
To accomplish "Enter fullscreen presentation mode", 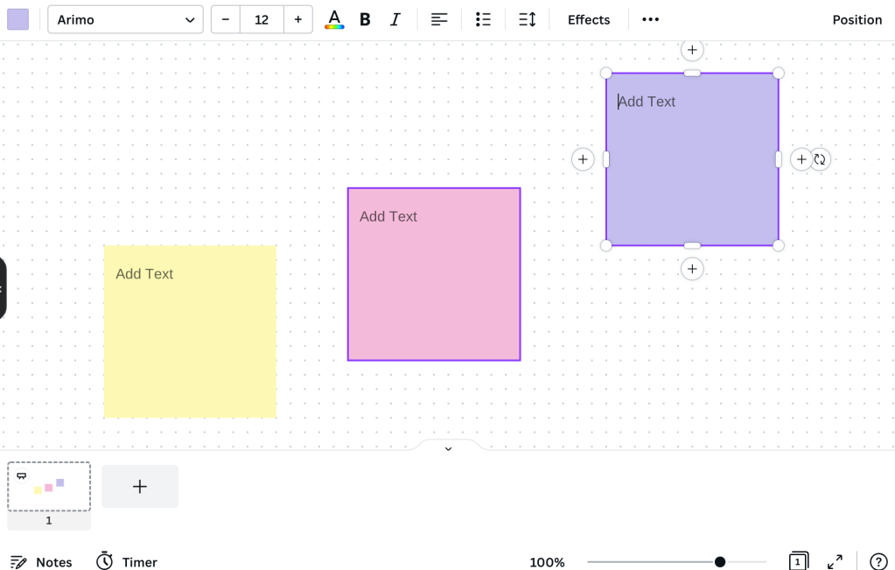I will point(835,561).
